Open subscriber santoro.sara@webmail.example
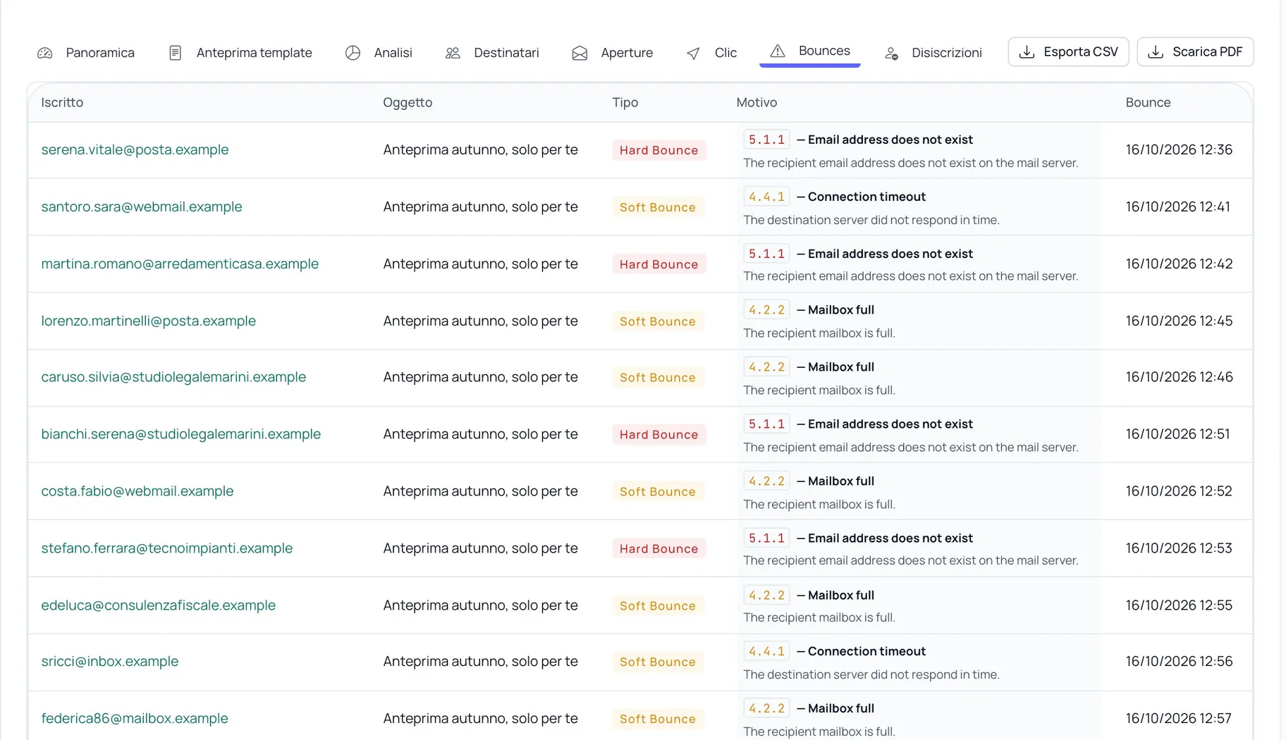Screen dimensions: 1286x740 click(142, 206)
